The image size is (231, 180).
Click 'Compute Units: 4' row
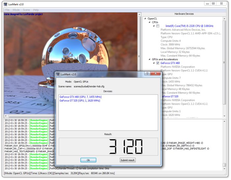(171, 41)
